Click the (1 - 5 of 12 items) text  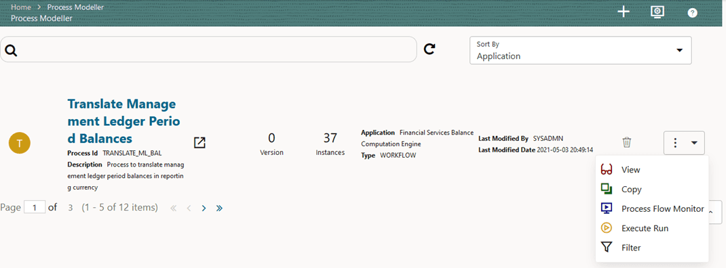pos(119,208)
